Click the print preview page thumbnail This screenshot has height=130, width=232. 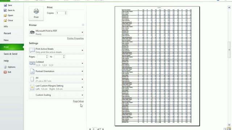click(157, 66)
